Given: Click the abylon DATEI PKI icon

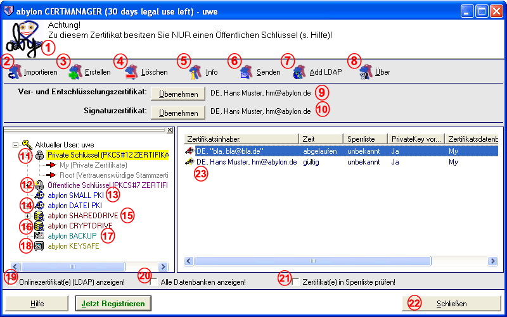Looking at the screenshot, I should tap(39, 205).
